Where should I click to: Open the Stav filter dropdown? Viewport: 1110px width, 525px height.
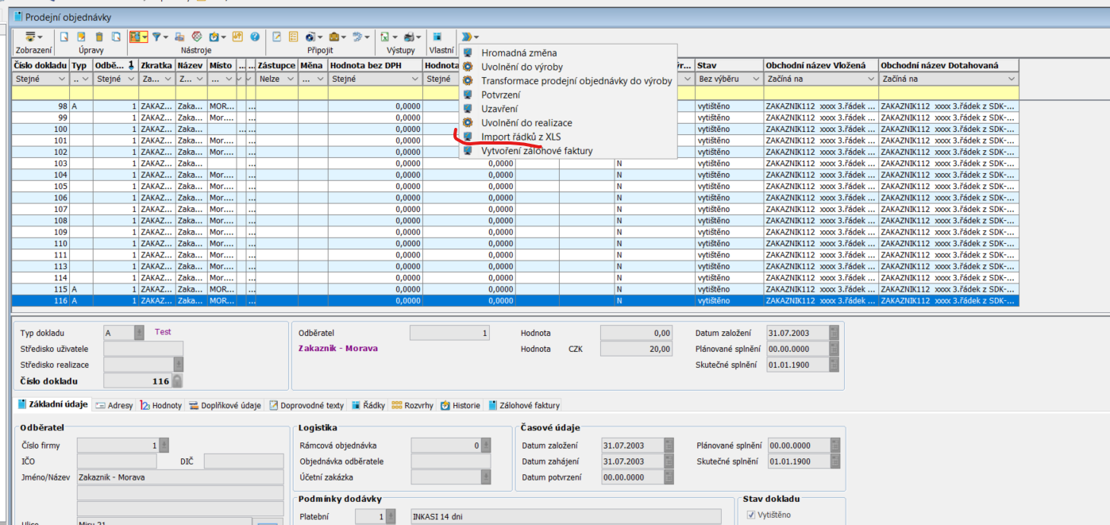point(755,79)
